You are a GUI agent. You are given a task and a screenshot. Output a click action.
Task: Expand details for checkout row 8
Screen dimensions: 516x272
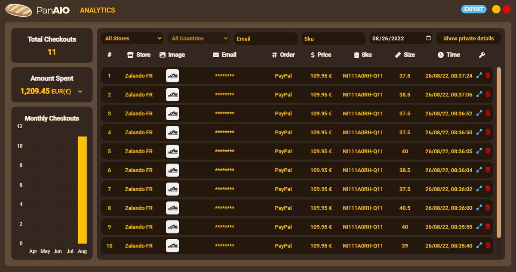click(x=479, y=208)
